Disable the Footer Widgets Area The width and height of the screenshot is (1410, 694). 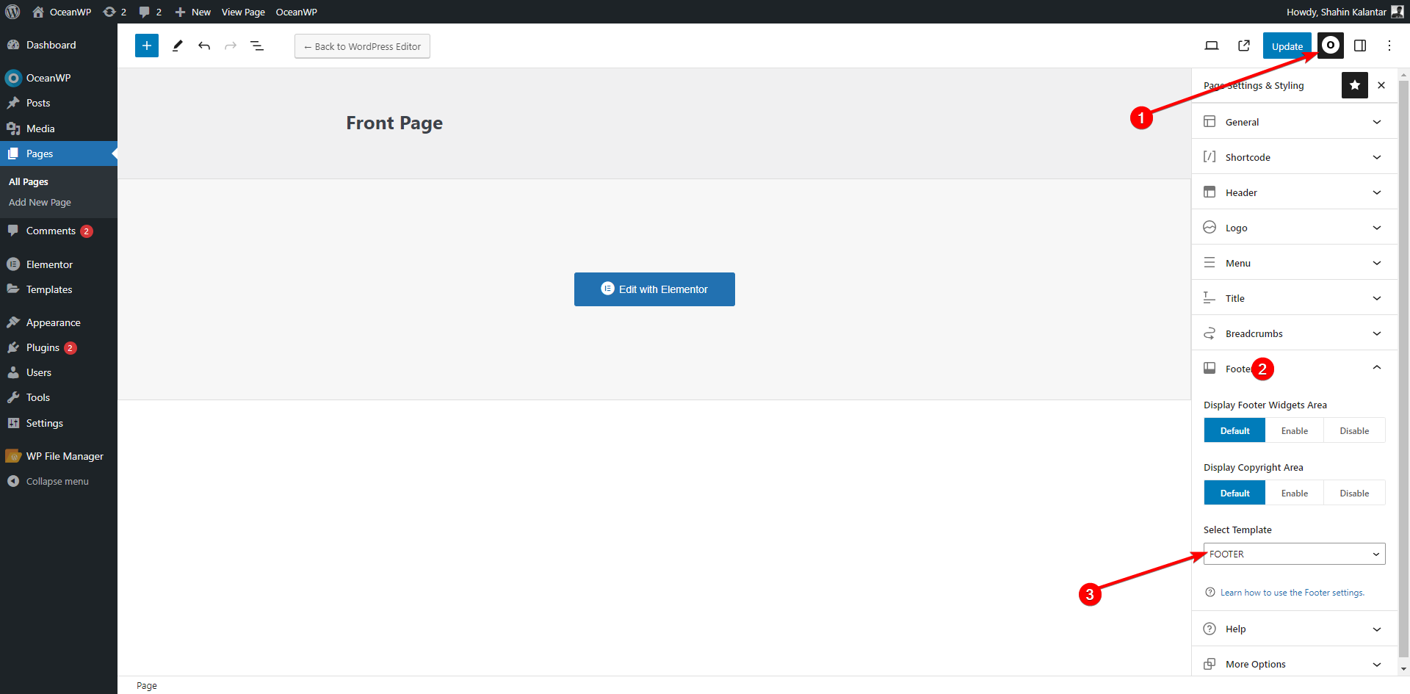(1354, 431)
